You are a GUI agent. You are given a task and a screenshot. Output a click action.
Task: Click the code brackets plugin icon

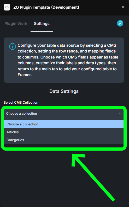(x=7, y=7)
